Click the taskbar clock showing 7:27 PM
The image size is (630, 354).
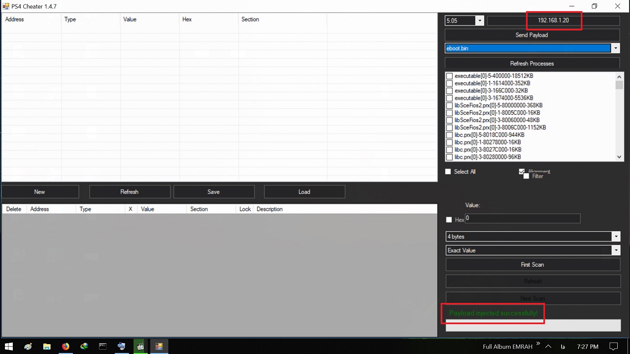click(x=587, y=347)
